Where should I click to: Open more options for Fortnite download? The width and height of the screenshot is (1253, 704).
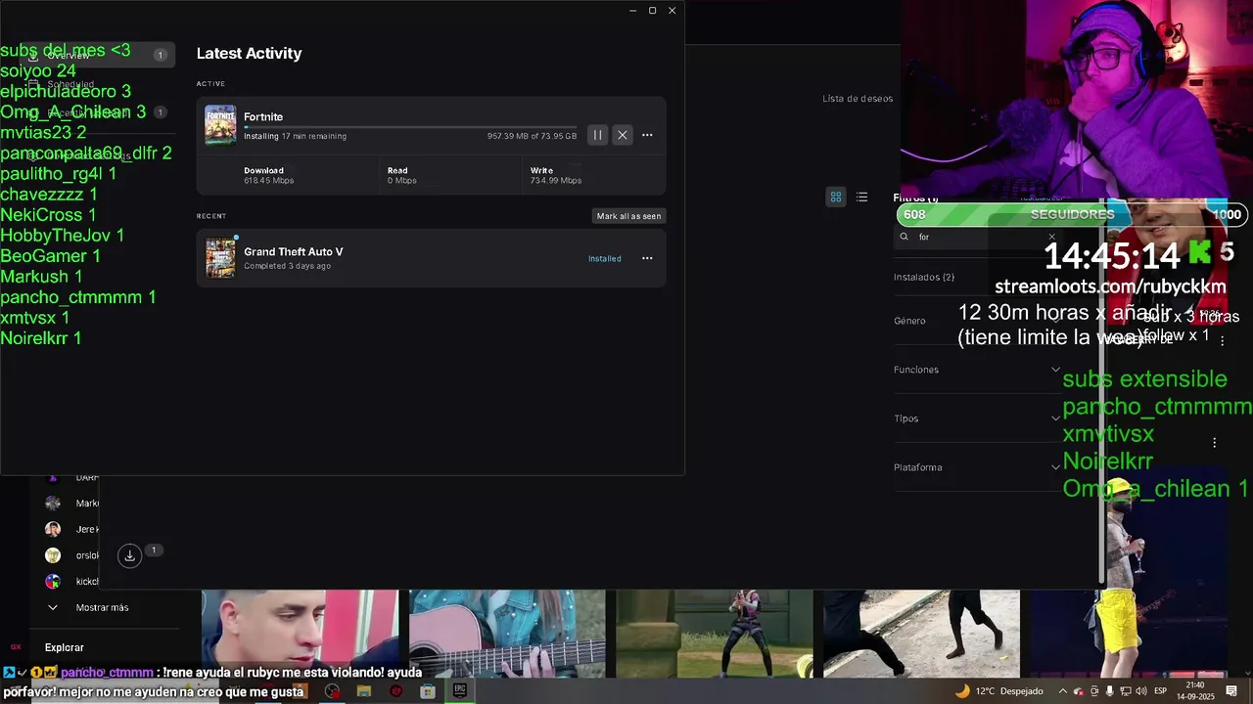click(647, 135)
